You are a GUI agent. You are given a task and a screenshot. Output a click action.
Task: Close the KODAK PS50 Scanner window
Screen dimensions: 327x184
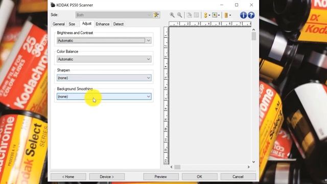(251, 5)
